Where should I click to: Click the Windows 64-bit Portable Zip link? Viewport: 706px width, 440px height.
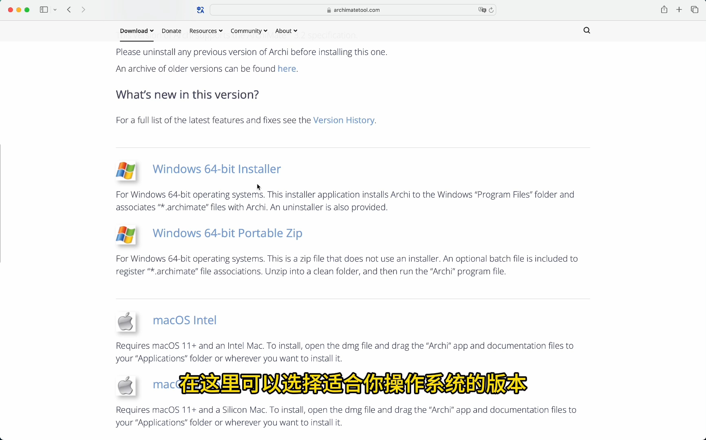point(227,233)
